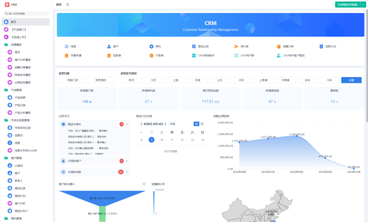Click the 本周 button in calendar
368x222 pixels.
tap(173, 124)
